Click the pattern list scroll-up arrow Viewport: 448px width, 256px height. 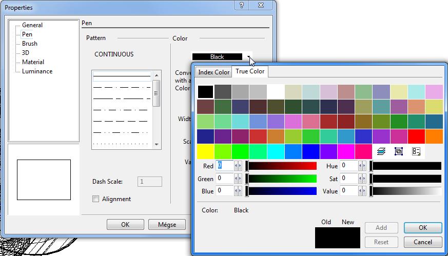157,75
